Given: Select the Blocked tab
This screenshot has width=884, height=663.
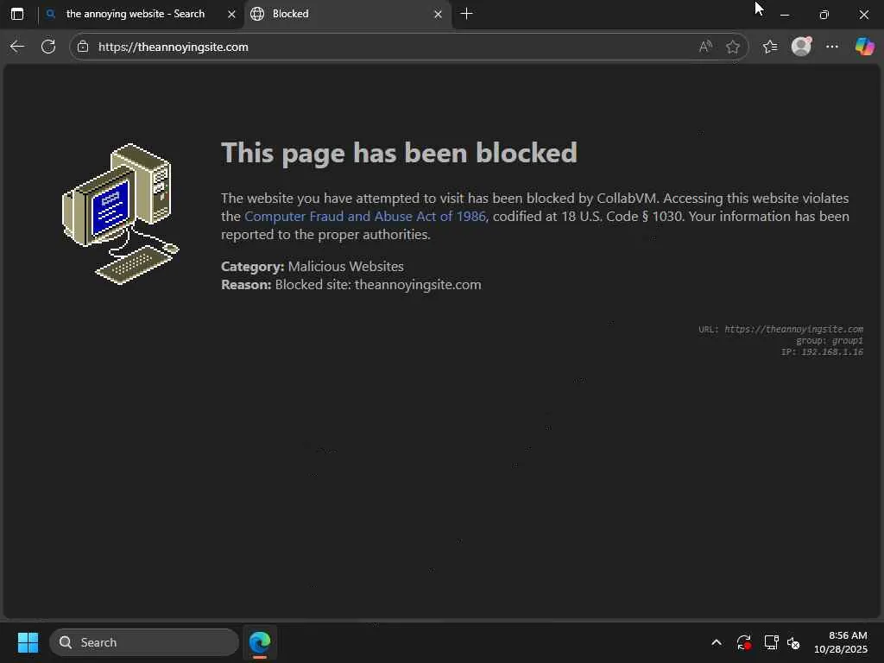Looking at the screenshot, I should click(x=347, y=14).
